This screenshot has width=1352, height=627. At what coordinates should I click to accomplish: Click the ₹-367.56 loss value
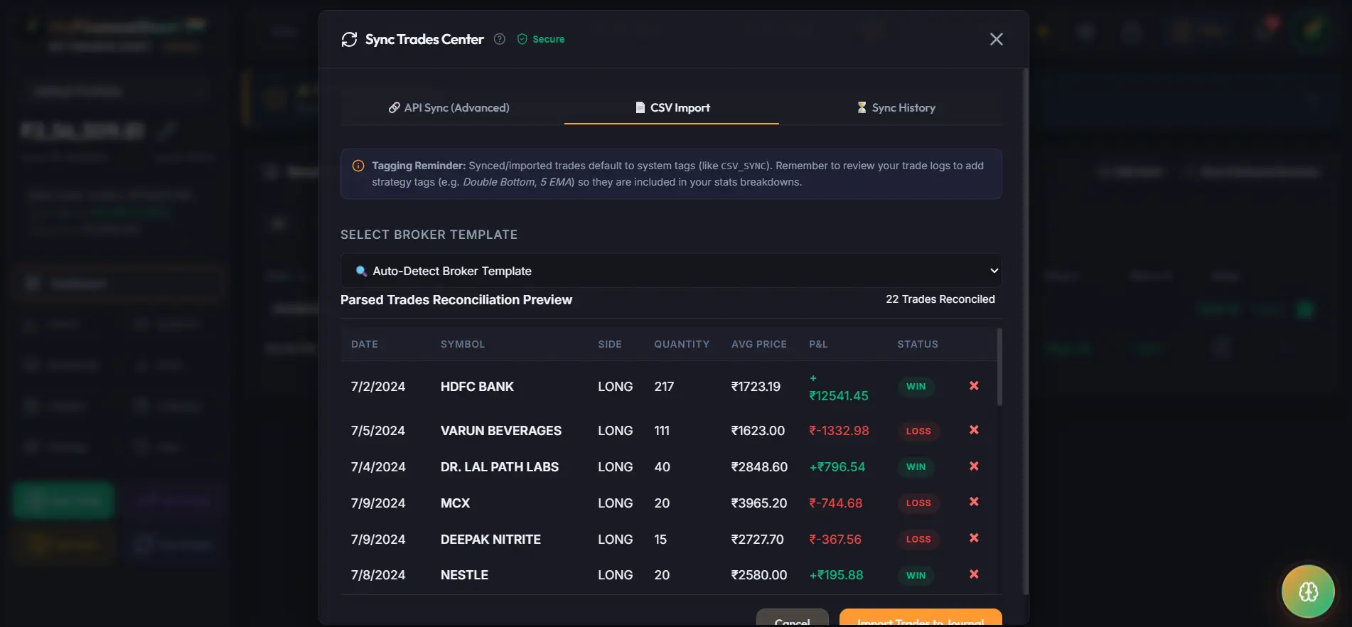pos(835,540)
